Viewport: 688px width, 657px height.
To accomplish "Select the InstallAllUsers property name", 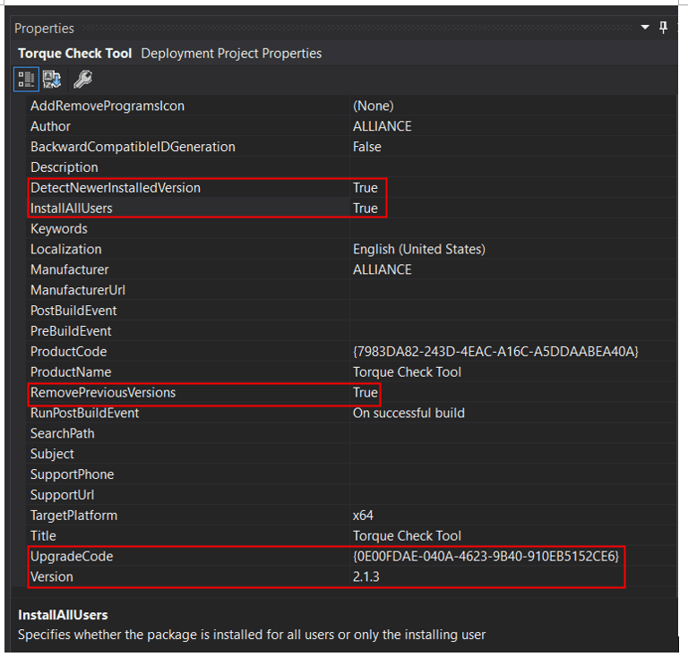I will pos(72,209).
